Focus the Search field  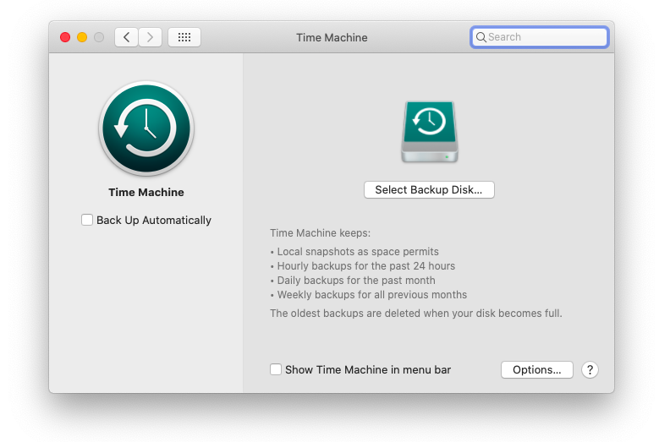pos(540,37)
